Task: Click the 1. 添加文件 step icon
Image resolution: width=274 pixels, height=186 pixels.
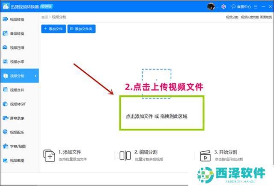Action: pyautogui.click(x=49, y=156)
